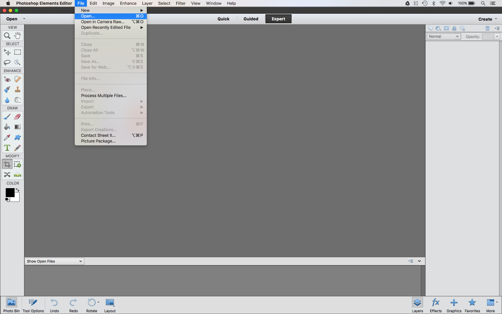
Task: Set the foreground color swatch
Action: pos(10,192)
